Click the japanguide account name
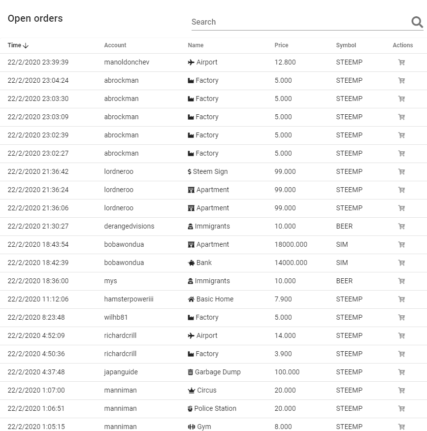The height and width of the screenshot is (431, 427). coord(121,372)
